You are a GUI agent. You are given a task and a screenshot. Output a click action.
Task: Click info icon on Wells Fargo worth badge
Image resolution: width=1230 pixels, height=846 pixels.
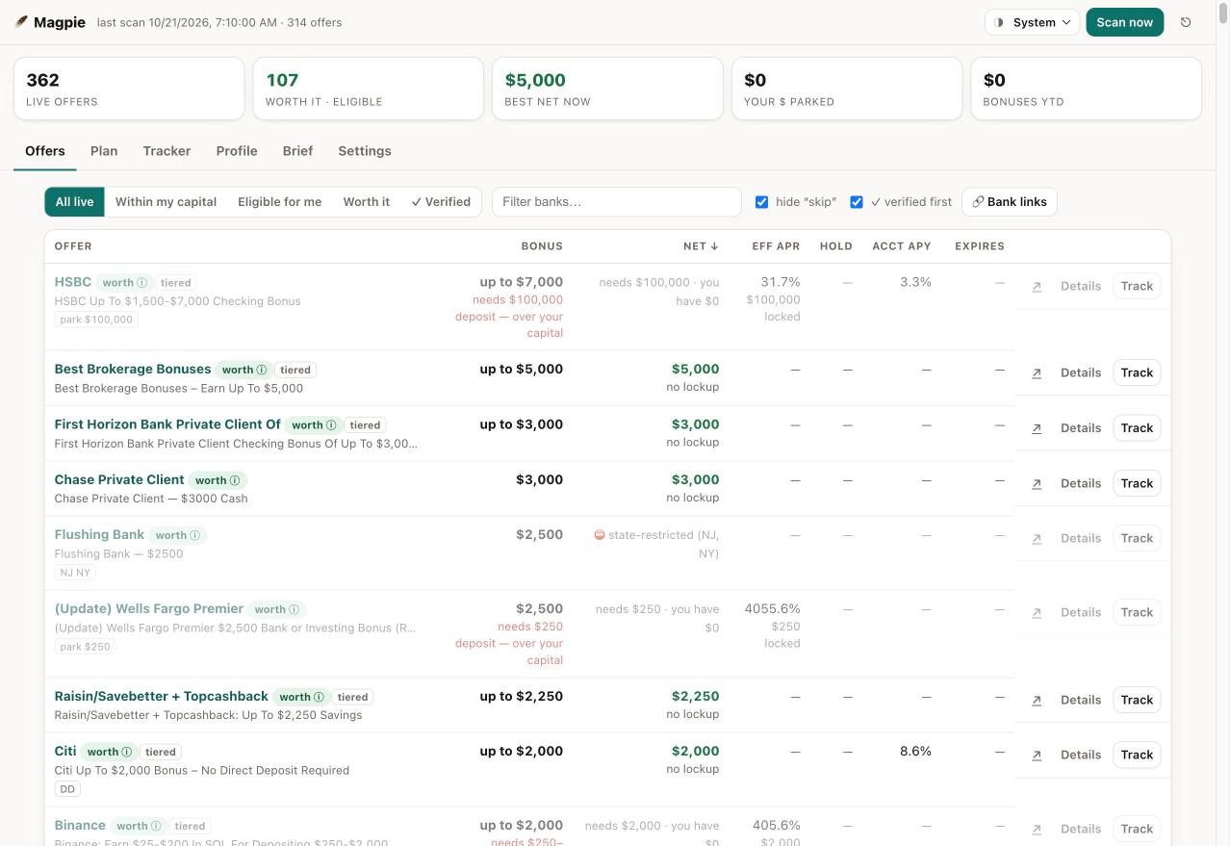pyautogui.click(x=295, y=609)
